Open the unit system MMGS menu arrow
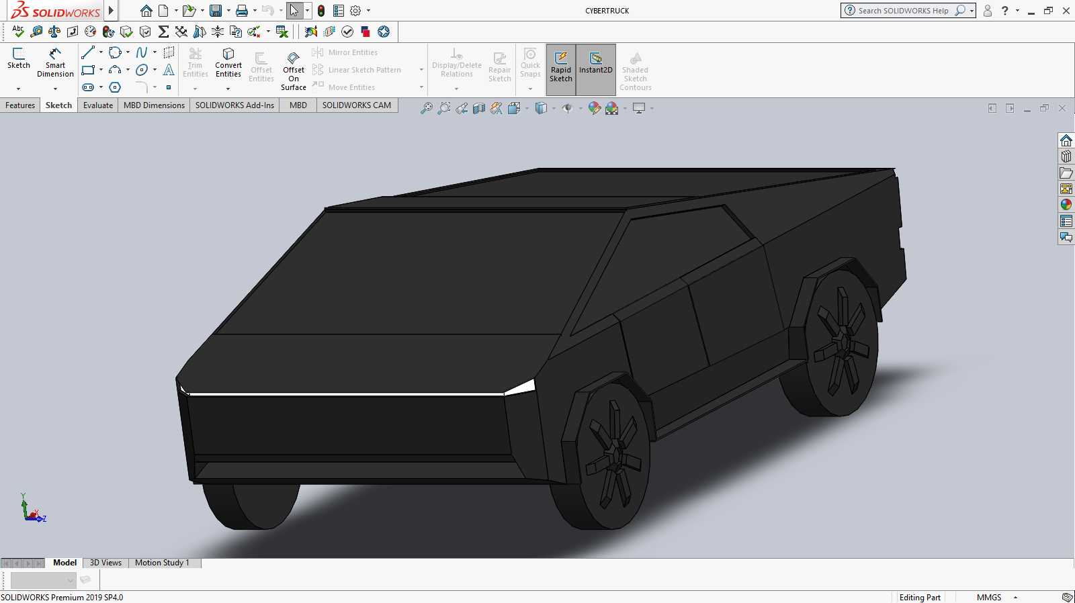1075x603 pixels. 1015,597
